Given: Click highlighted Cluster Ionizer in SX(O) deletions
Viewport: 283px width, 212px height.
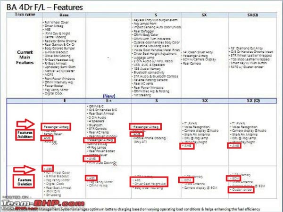Looking at the screenshot, I should click(240, 190).
